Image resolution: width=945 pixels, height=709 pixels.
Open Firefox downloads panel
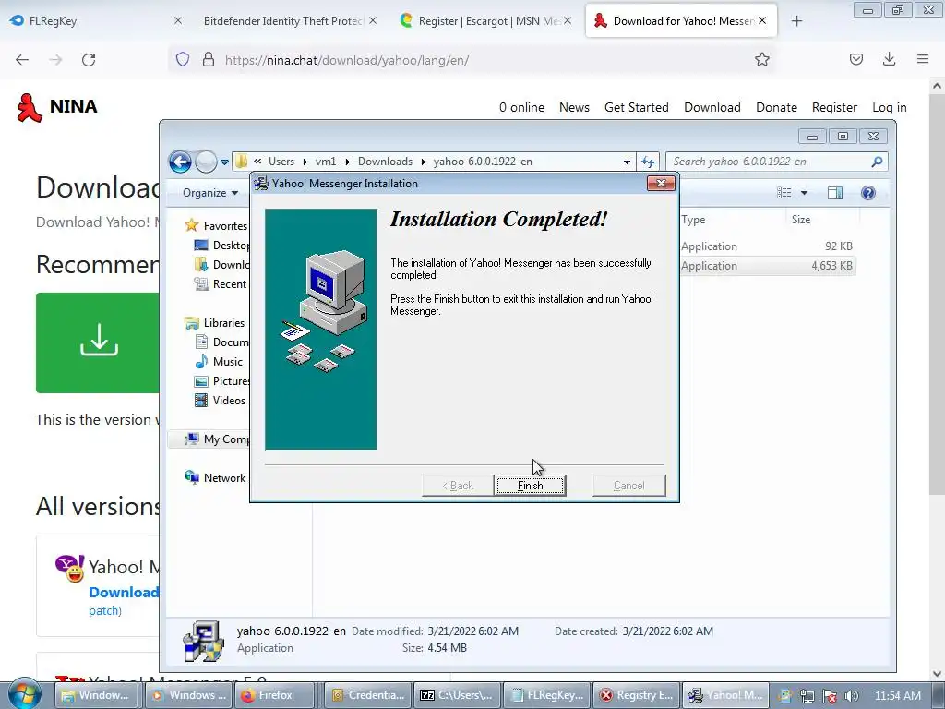tap(889, 59)
